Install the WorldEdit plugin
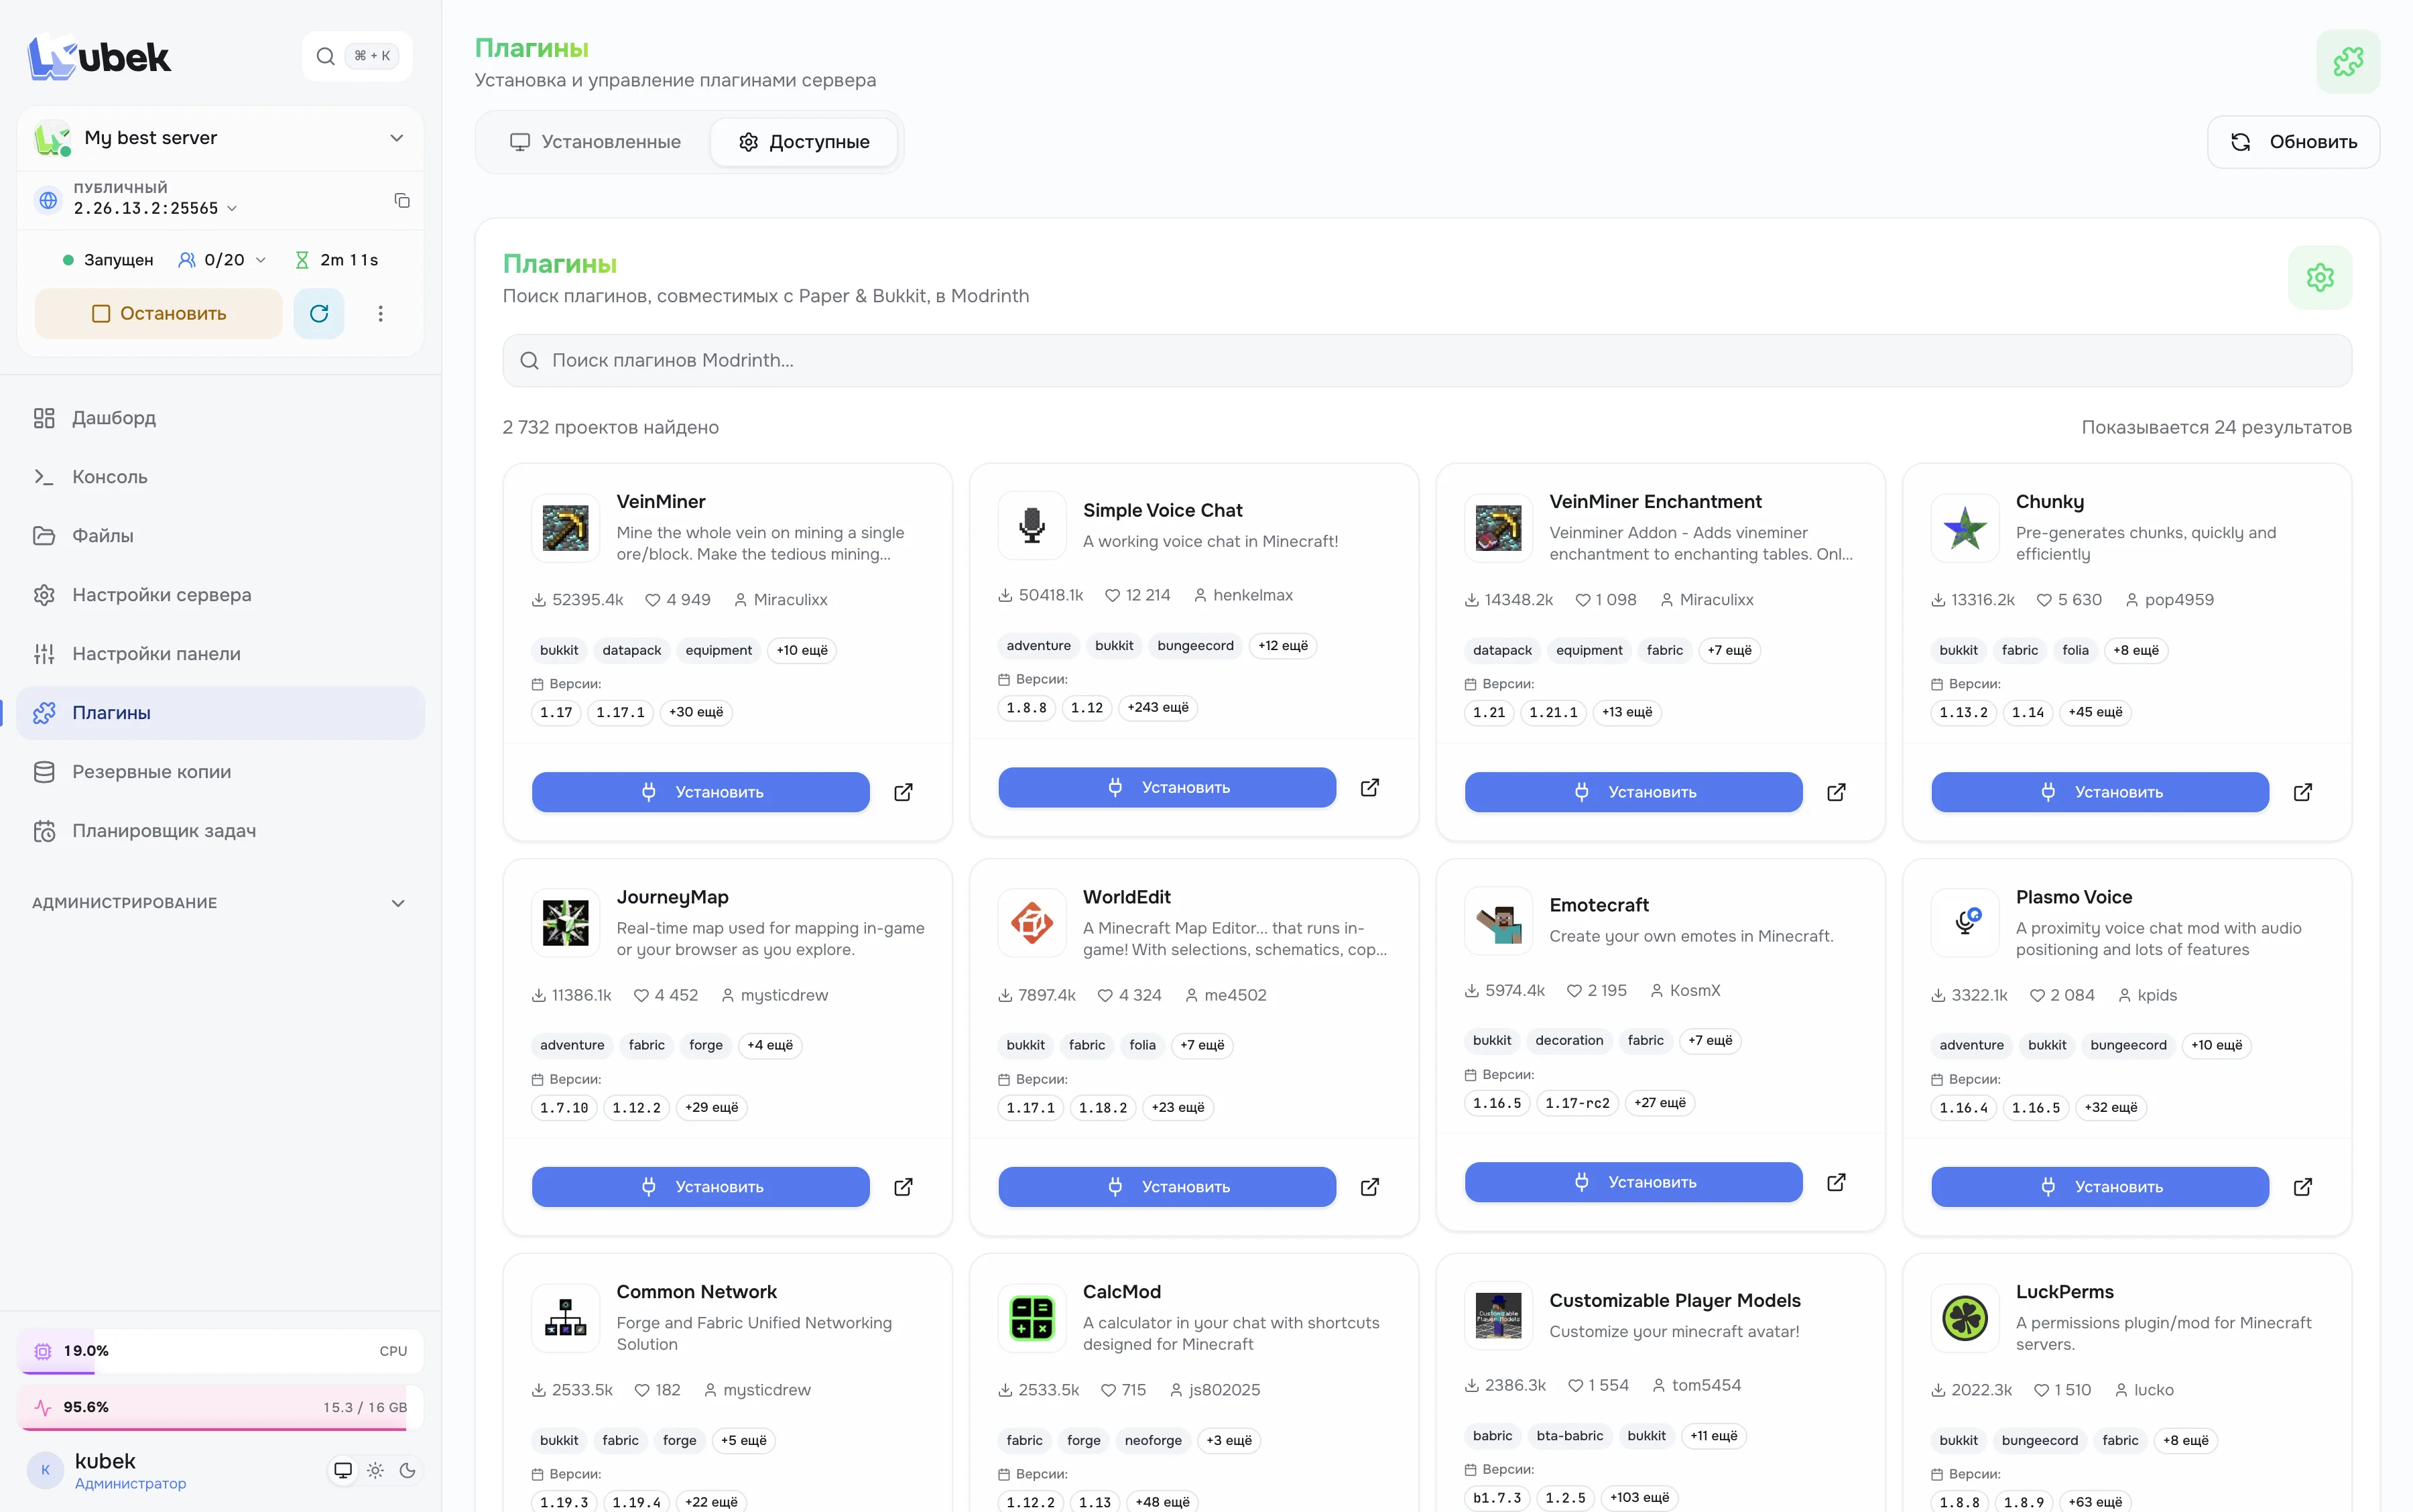2413x1512 pixels. (x=1167, y=1187)
